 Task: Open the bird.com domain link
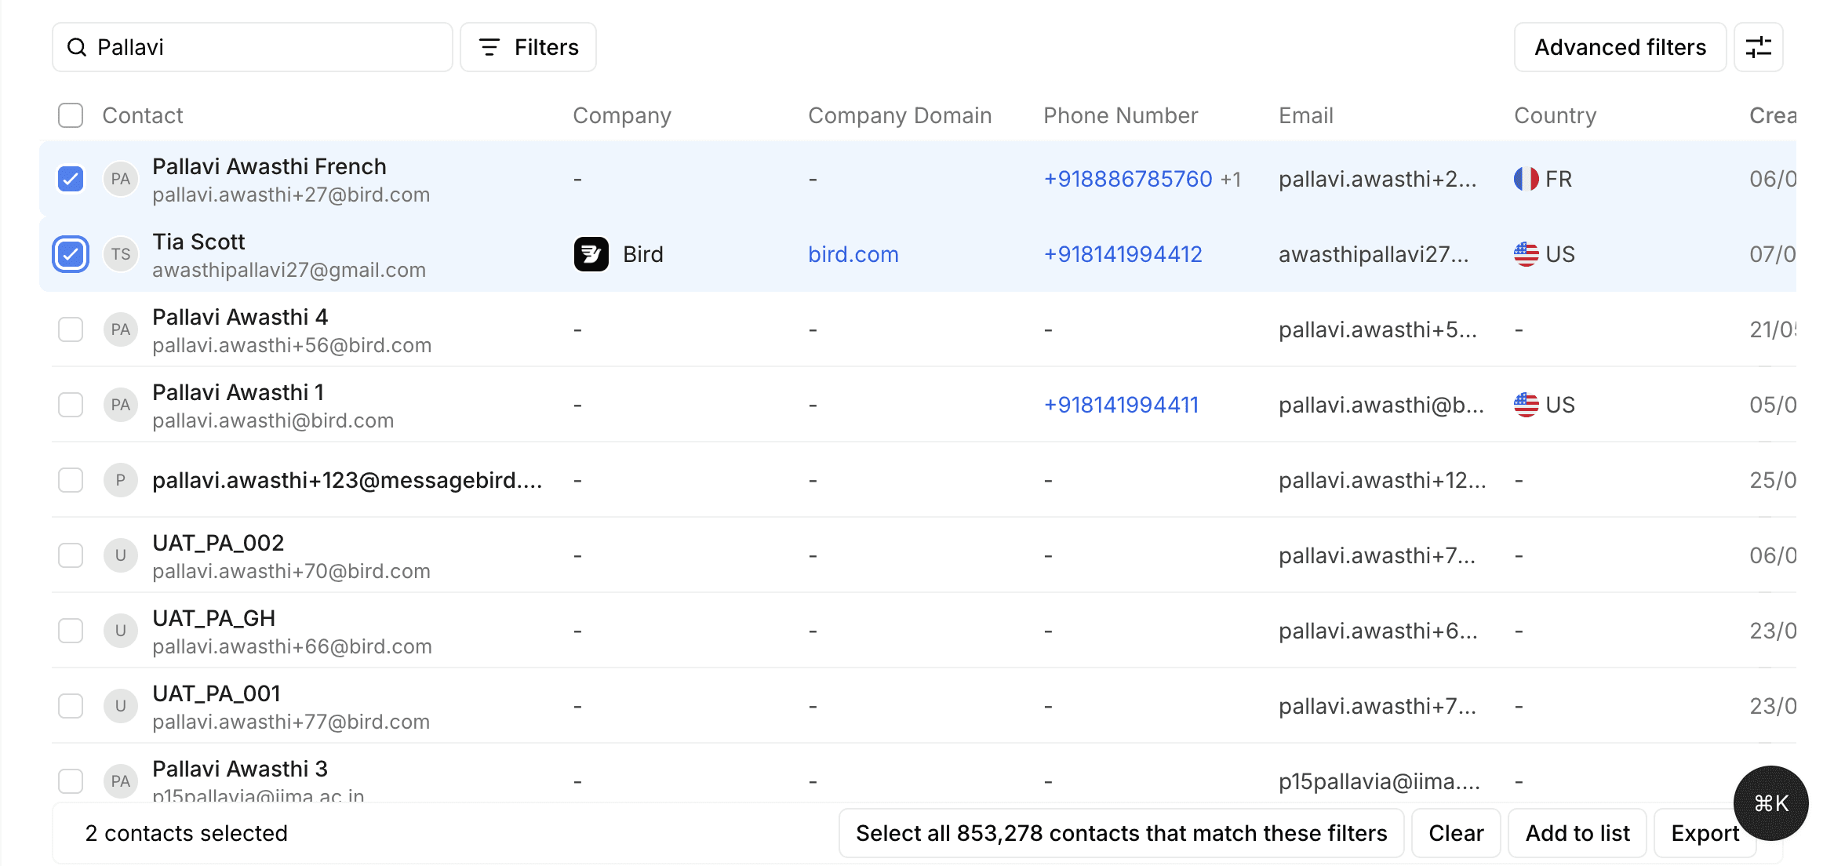[x=853, y=254]
